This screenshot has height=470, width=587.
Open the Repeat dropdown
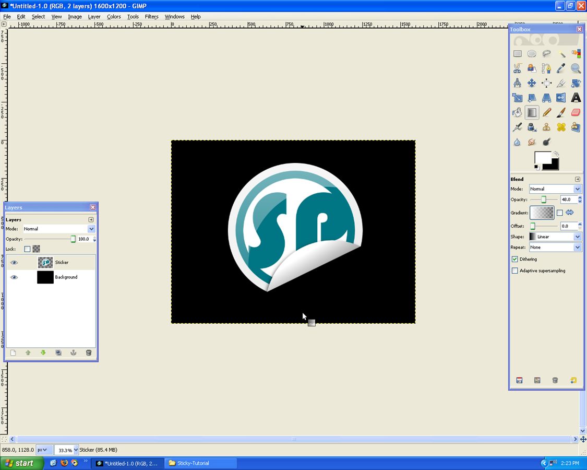coord(555,248)
